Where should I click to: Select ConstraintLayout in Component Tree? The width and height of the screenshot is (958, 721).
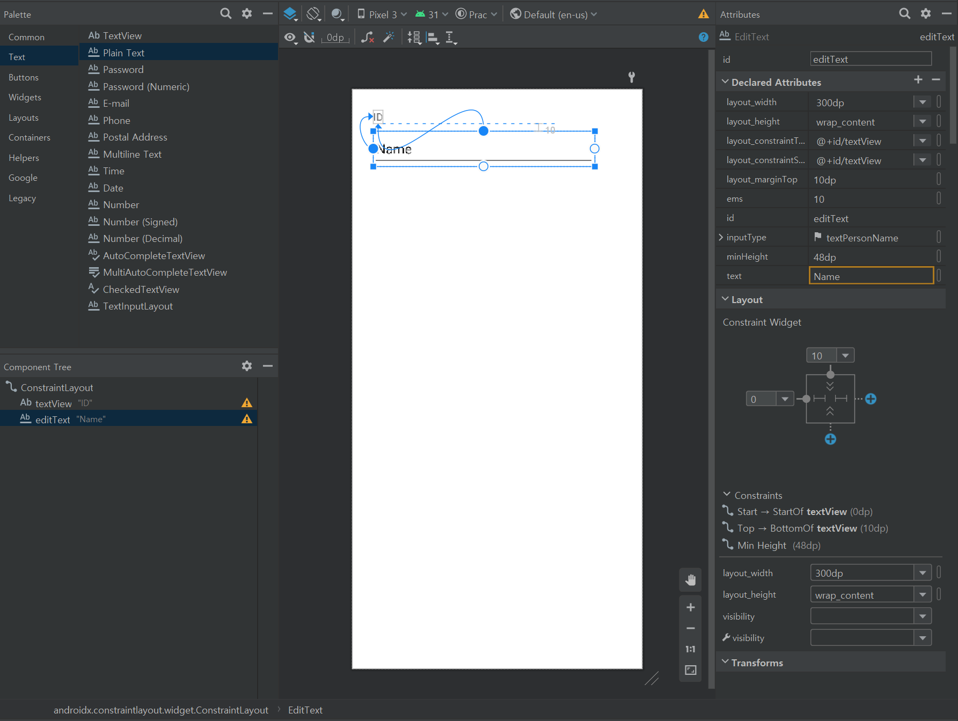point(129,387)
